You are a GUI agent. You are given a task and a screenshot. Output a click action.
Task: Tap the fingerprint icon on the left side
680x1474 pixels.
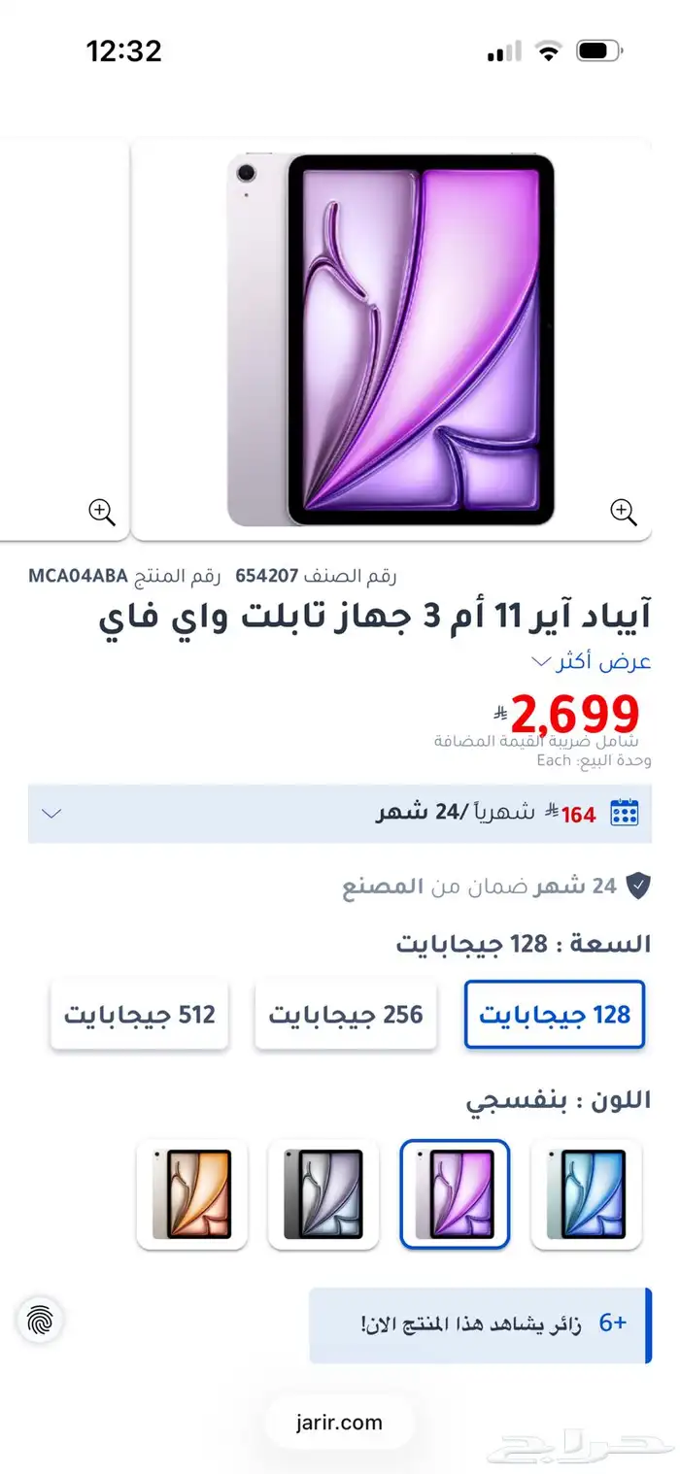click(40, 1320)
